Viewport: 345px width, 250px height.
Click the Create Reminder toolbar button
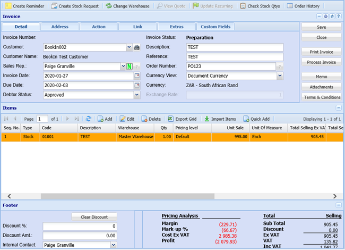click(25, 6)
